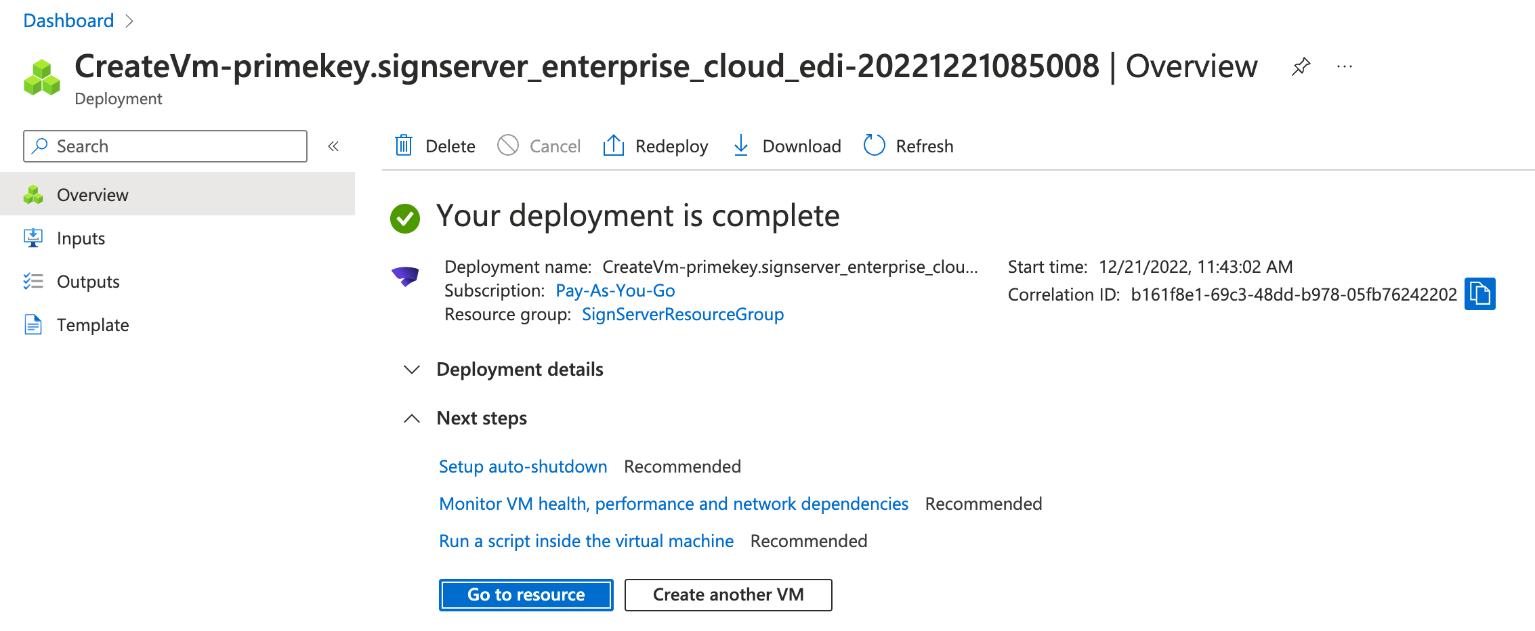This screenshot has width=1535, height=631.
Task: Select the Template menu item
Action: click(93, 325)
